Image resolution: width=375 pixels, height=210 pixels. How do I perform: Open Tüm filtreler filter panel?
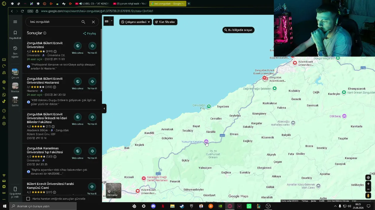click(165, 22)
